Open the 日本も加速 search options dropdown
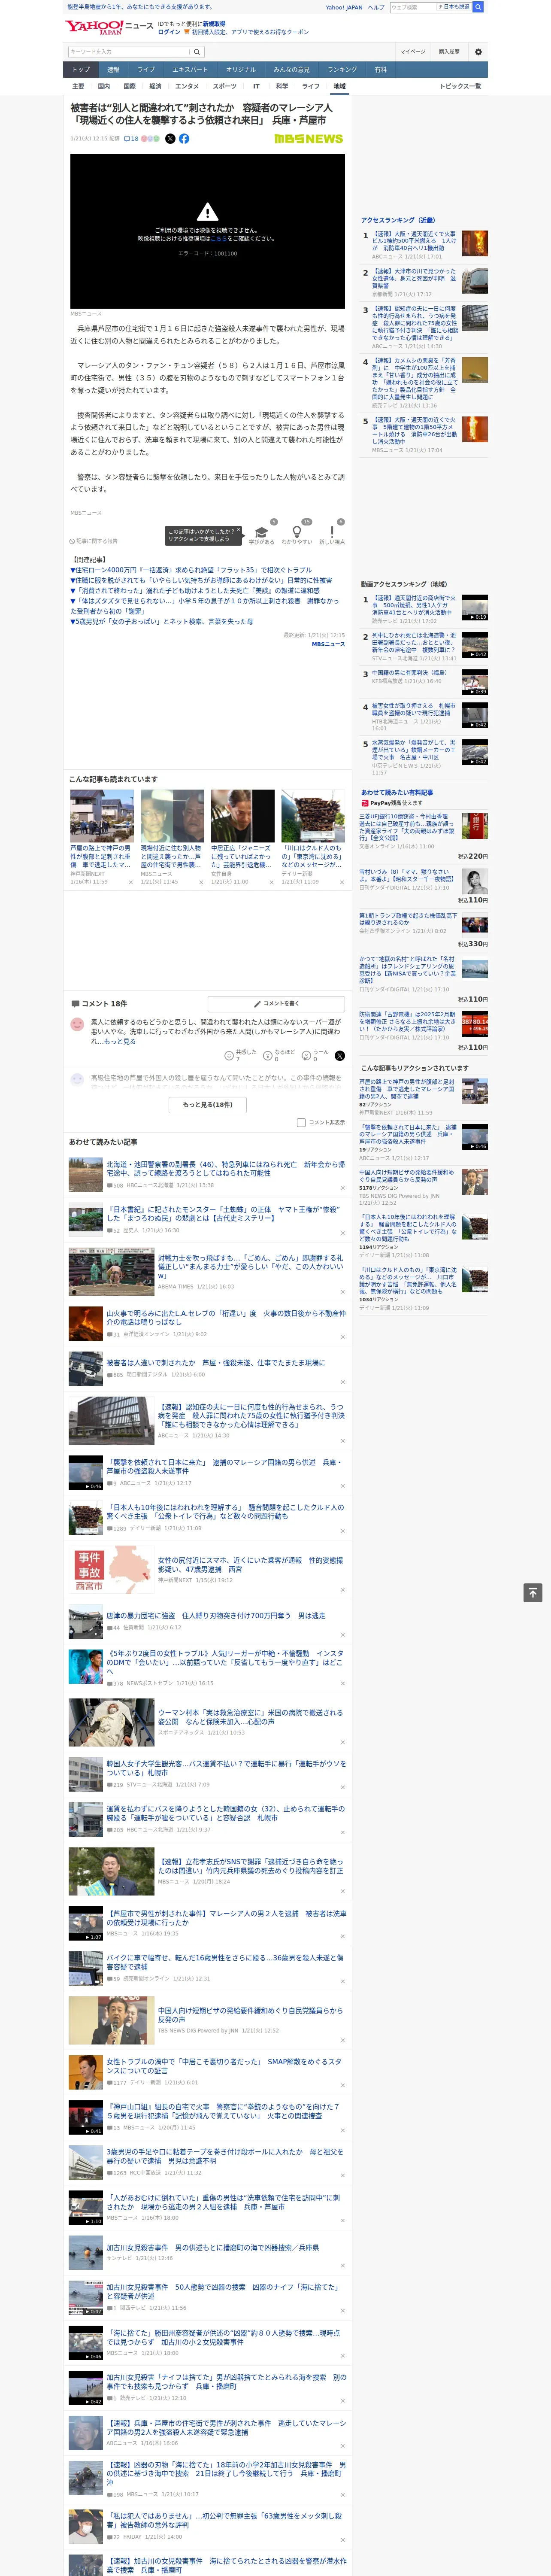Image resolution: width=551 pixels, height=2576 pixels. point(455,7)
